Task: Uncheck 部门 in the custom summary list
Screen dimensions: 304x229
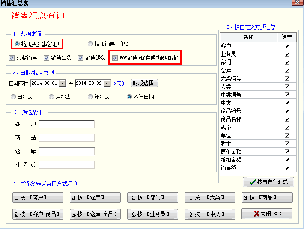Action: [x=287, y=62]
